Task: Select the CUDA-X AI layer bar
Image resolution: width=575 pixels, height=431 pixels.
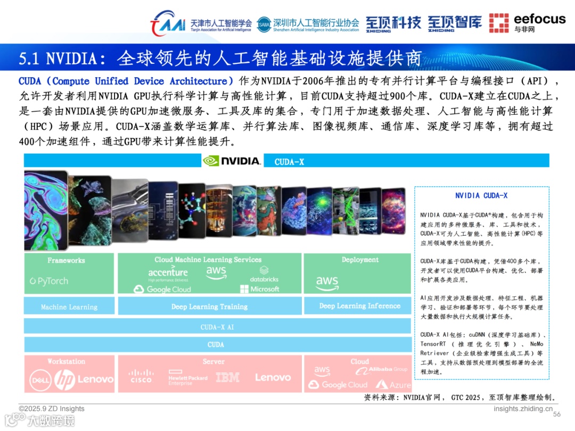Action: (217, 327)
